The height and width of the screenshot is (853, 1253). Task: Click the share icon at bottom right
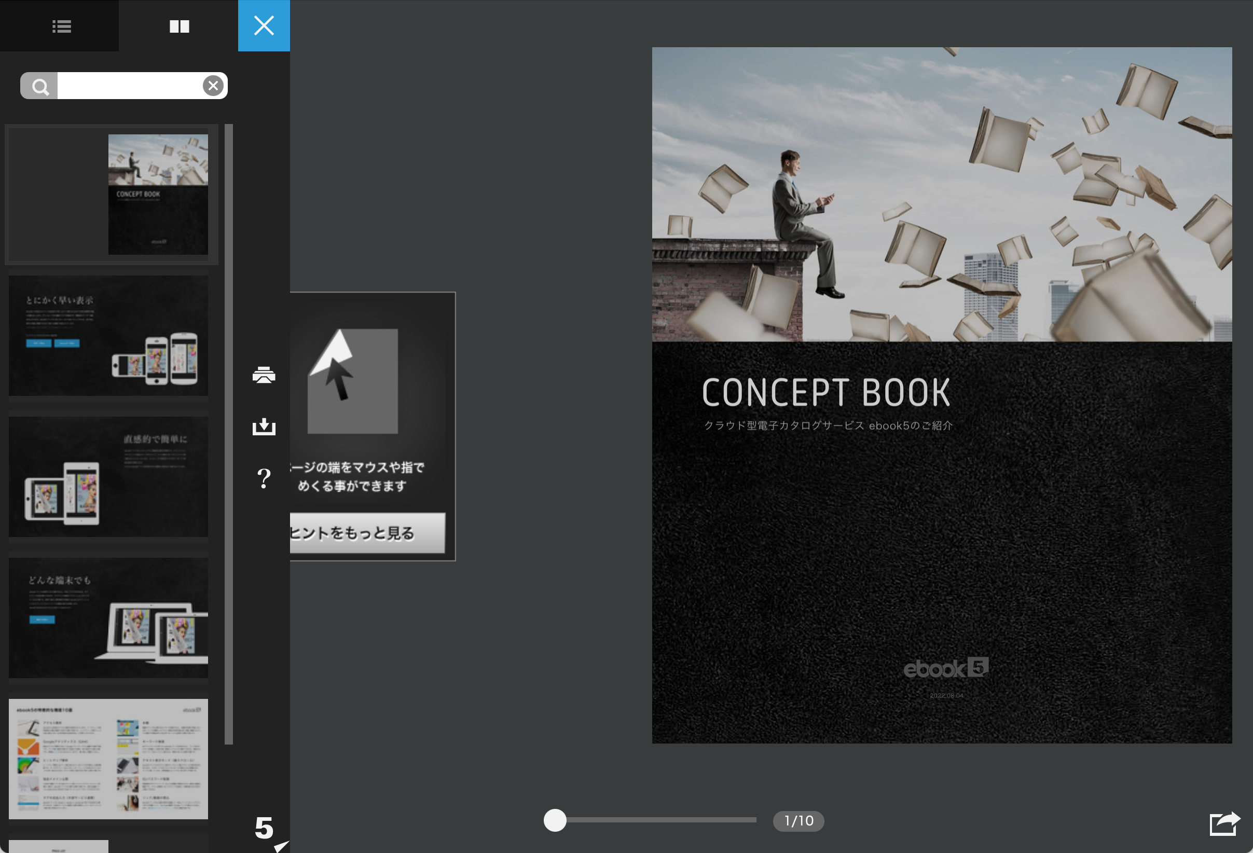pyautogui.click(x=1224, y=824)
